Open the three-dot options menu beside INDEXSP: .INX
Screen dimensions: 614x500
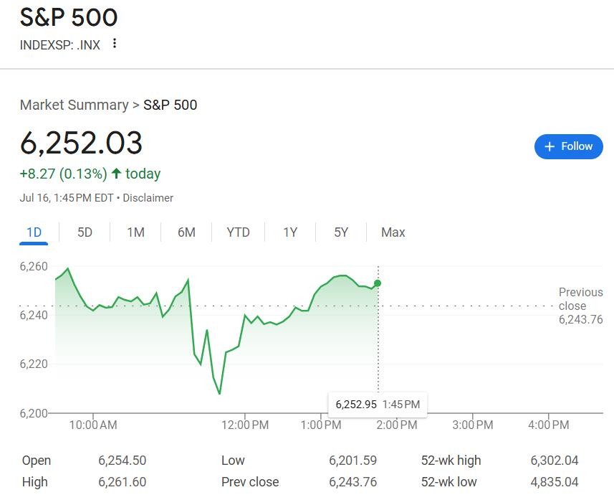click(x=115, y=43)
